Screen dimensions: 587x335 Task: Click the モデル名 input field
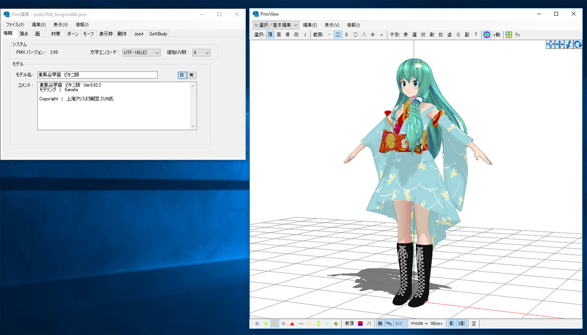coord(97,75)
